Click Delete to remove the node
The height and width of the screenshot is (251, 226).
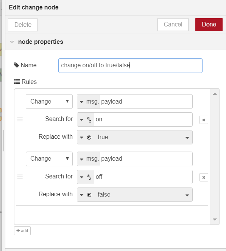23,25
